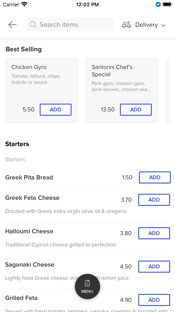Tap the 12:02 PM clock display
175x312 pixels.
click(87, 4)
